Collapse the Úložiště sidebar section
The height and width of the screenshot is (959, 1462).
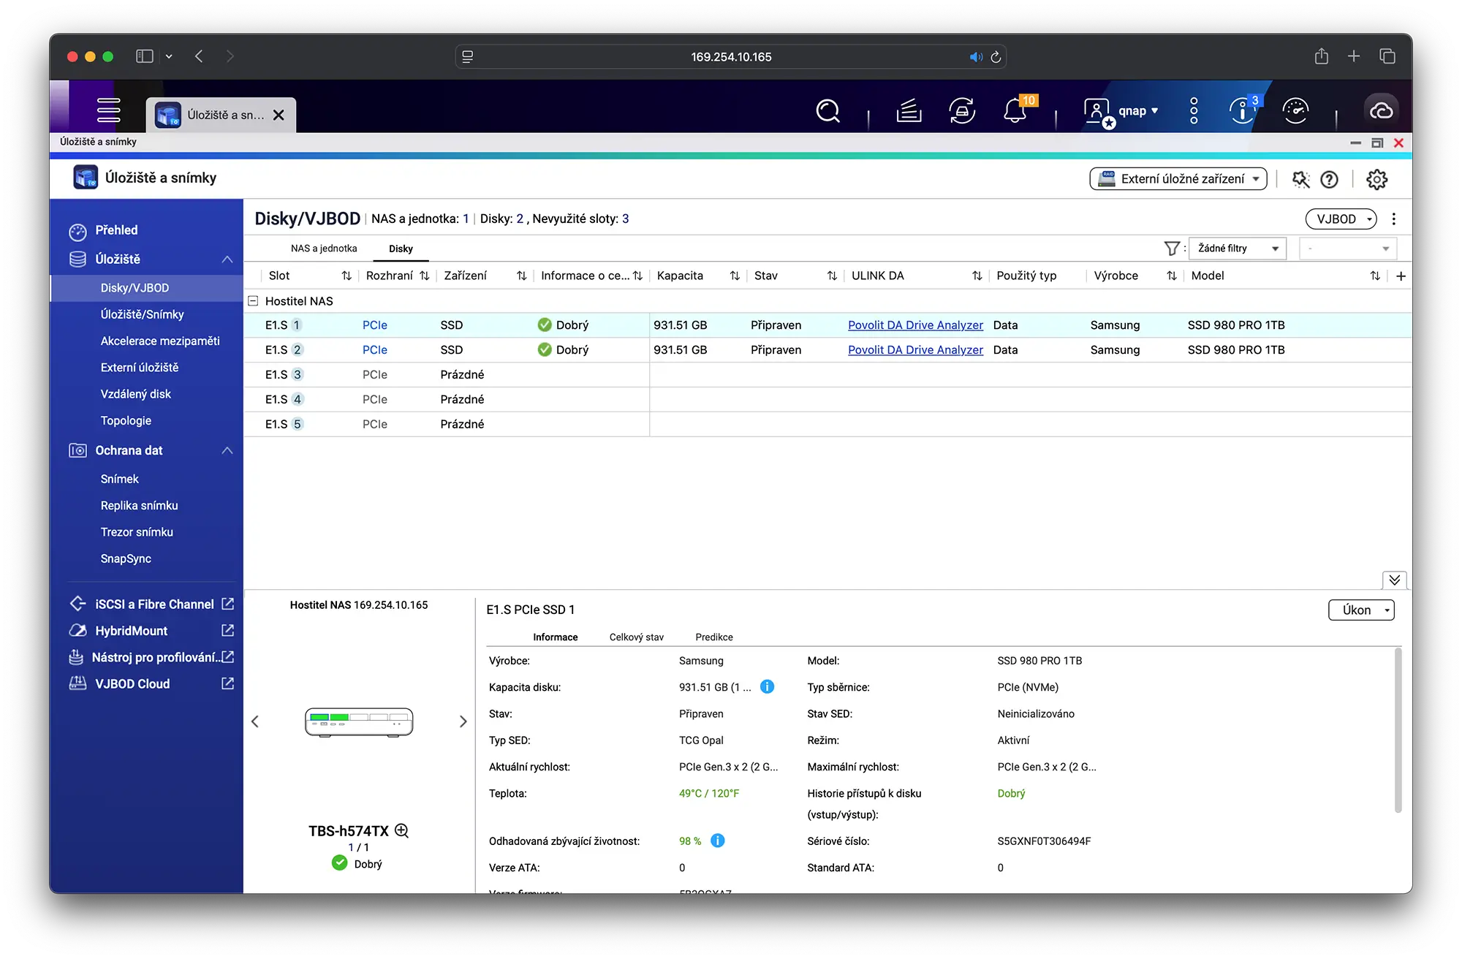click(x=227, y=259)
